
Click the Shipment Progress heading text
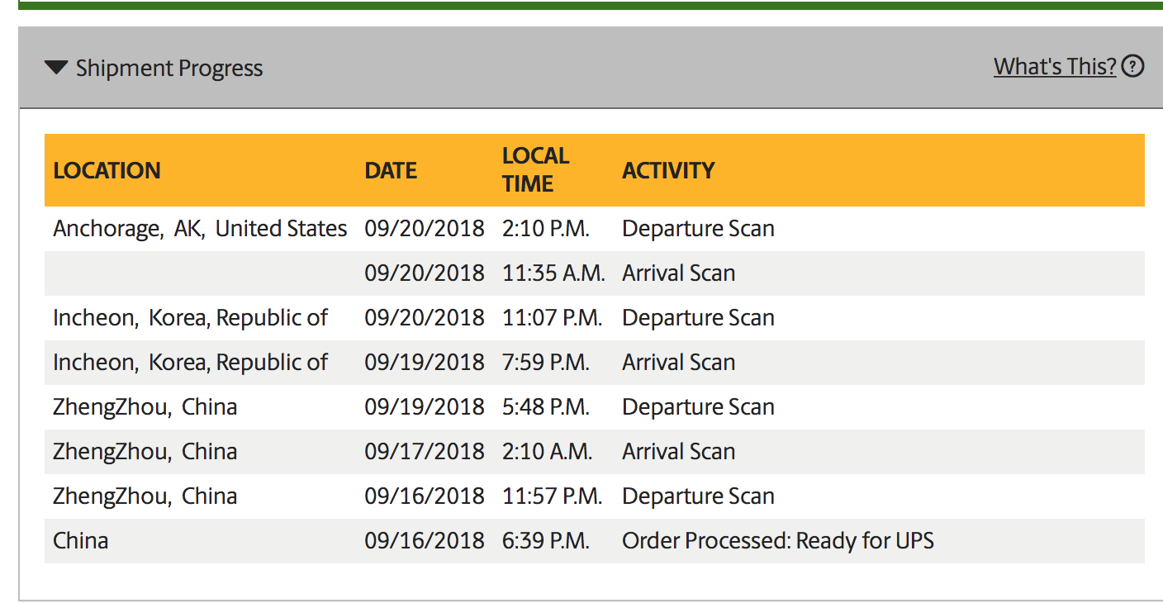point(169,68)
